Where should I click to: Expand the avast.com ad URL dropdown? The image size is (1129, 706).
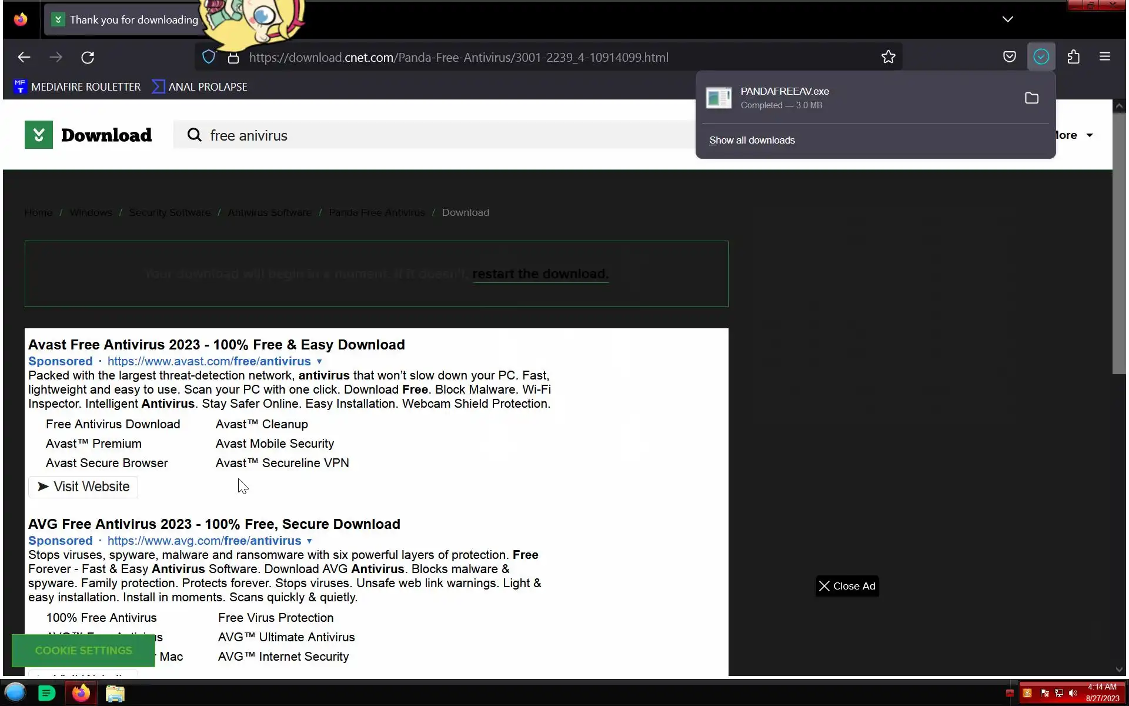point(319,362)
